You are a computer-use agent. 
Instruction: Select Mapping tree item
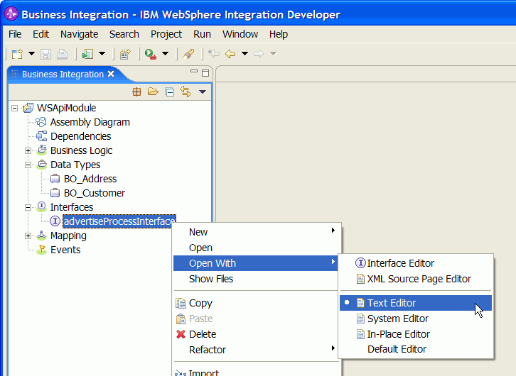click(x=68, y=236)
